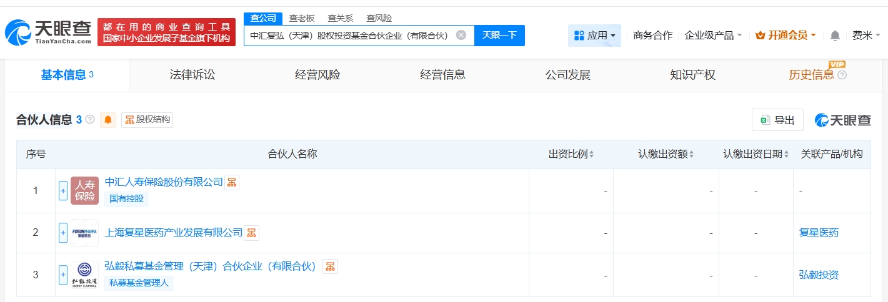The image size is (888, 302).
Task: Click equity structure icon beside 弘毅私募基金管理
Action: pyautogui.click(x=330, y=266)
